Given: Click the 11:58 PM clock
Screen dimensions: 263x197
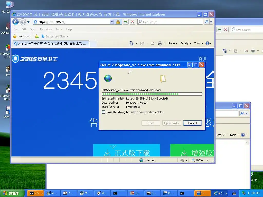Looking at the screenshot, I should click(x=253, y=193).
